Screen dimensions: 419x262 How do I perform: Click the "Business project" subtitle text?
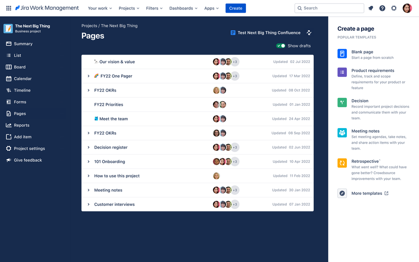(x=28, y=31)
